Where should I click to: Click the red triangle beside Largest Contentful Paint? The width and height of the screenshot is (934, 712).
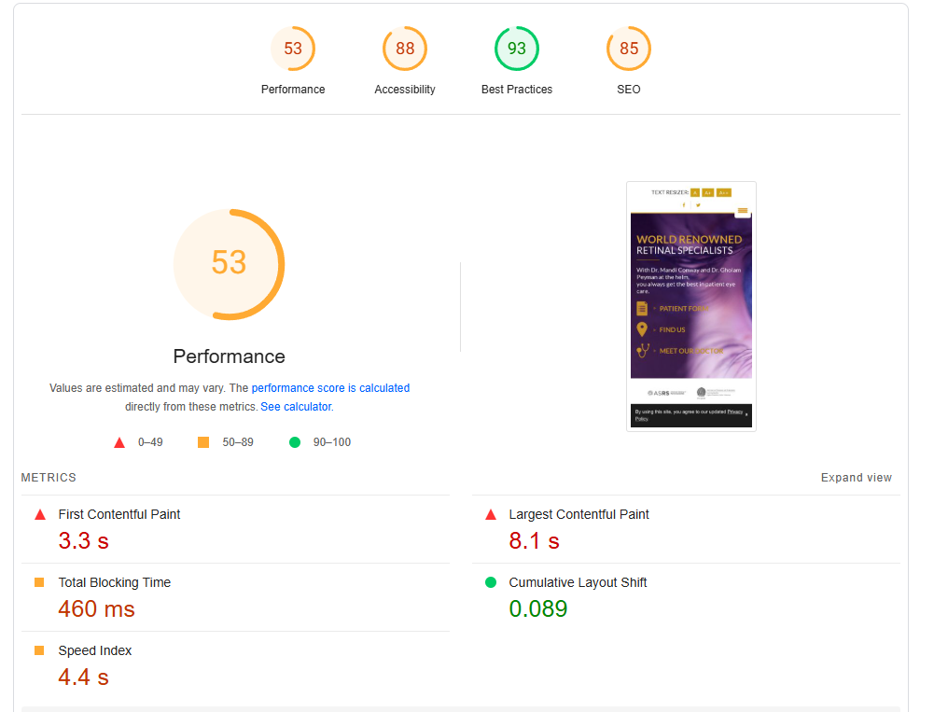[490, 514]
